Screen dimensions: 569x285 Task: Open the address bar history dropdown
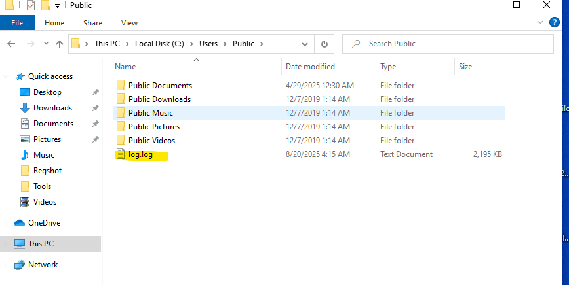305,44
